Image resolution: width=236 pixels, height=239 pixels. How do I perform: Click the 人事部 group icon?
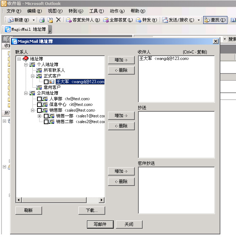tap(45, 99)
